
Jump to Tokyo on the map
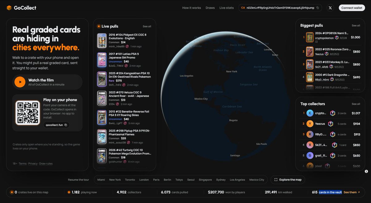[x=179, y=180]
